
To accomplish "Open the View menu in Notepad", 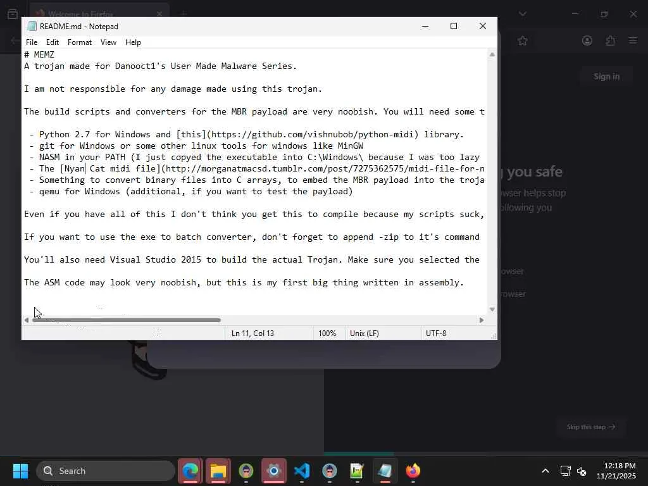I will click(x=108, y=42).
